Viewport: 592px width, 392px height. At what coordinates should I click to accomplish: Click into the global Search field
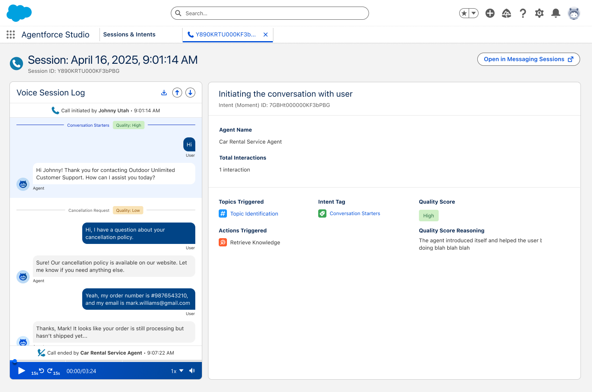tap(270, 13)
